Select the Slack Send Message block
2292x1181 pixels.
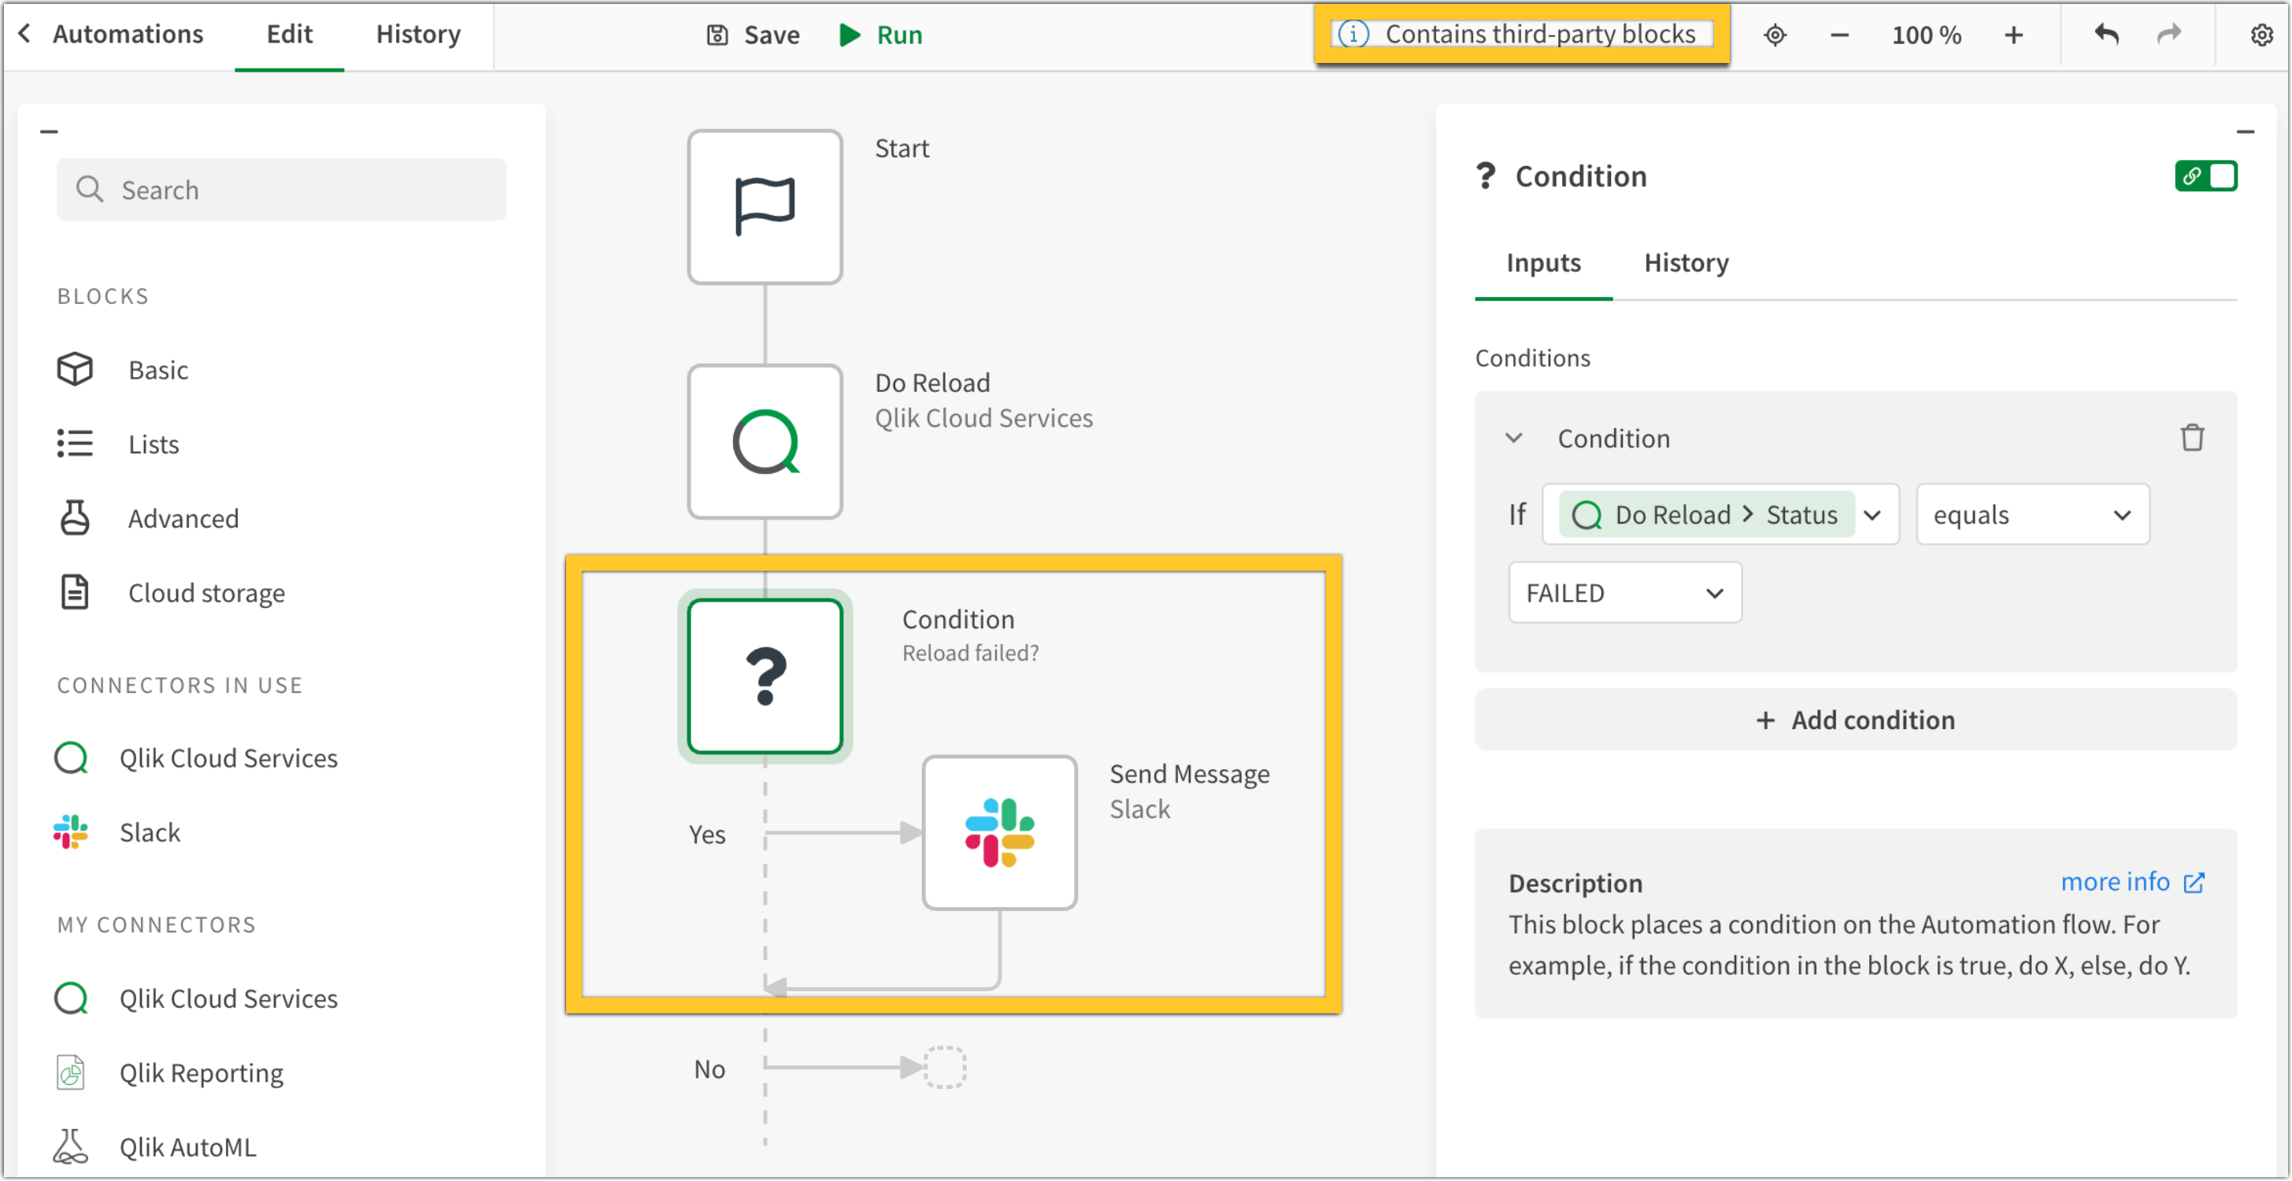1000,833
